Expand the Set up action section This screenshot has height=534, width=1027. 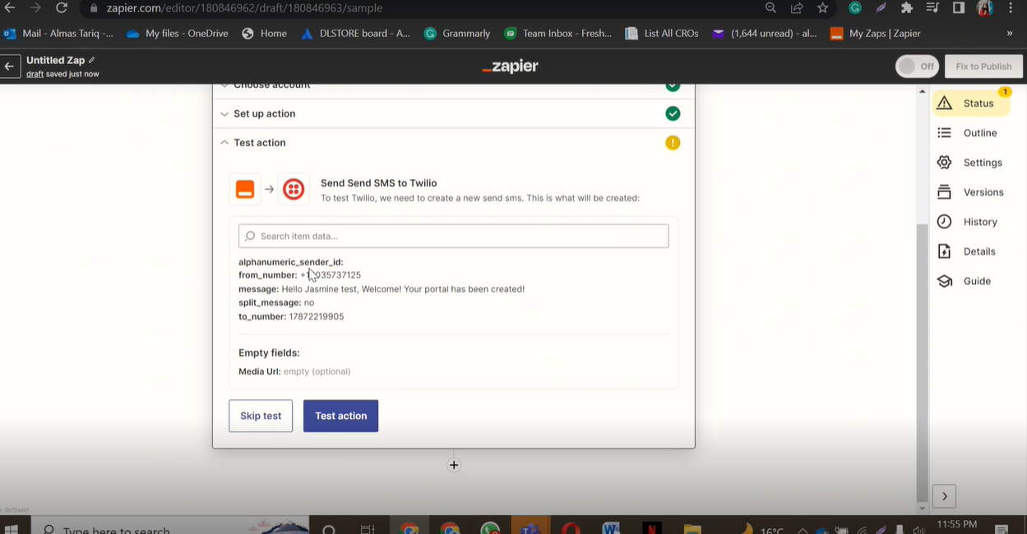(453, 113)
